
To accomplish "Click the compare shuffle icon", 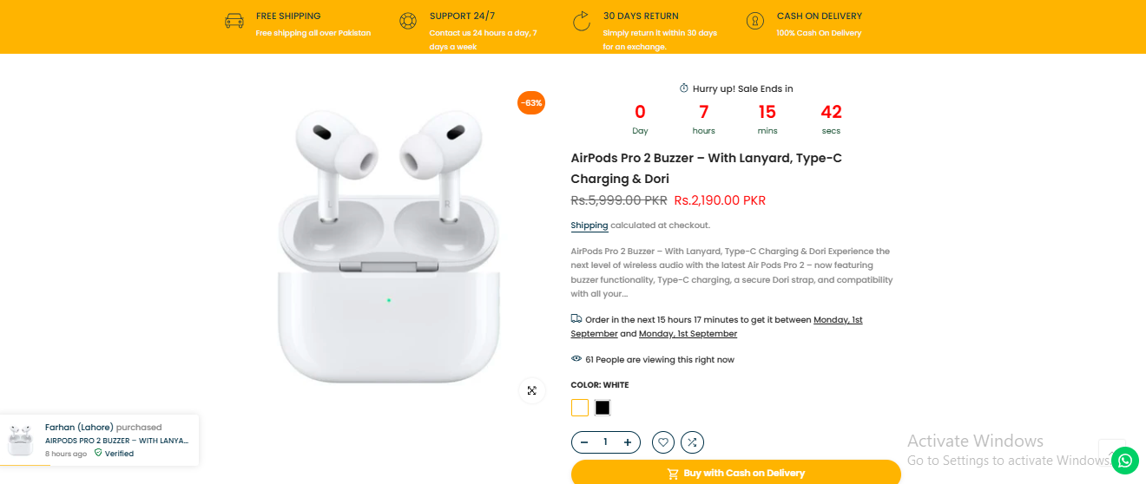I will 692,442.
